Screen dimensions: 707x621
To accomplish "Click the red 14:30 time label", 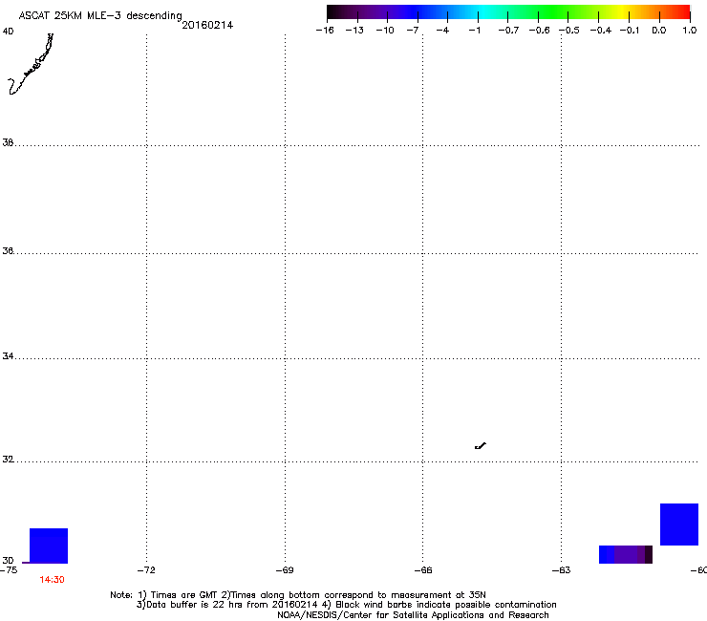I will point(52,580).
